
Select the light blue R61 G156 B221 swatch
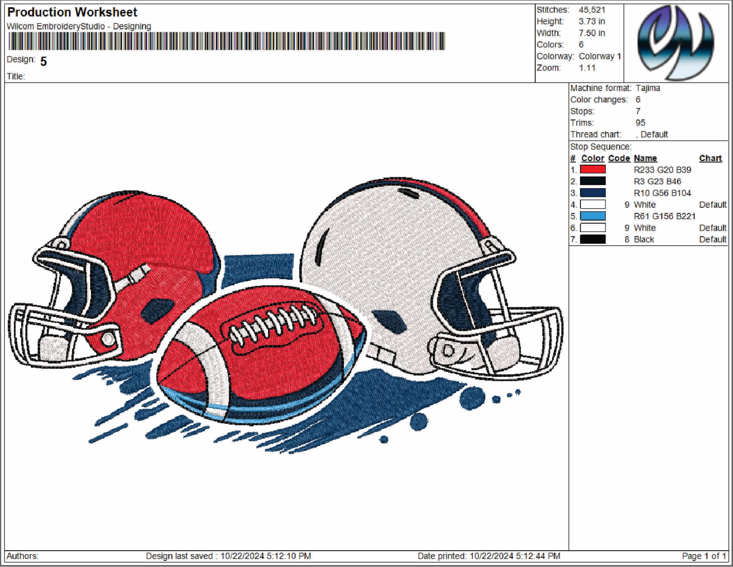pyautogui.click(x=593, y=216)
